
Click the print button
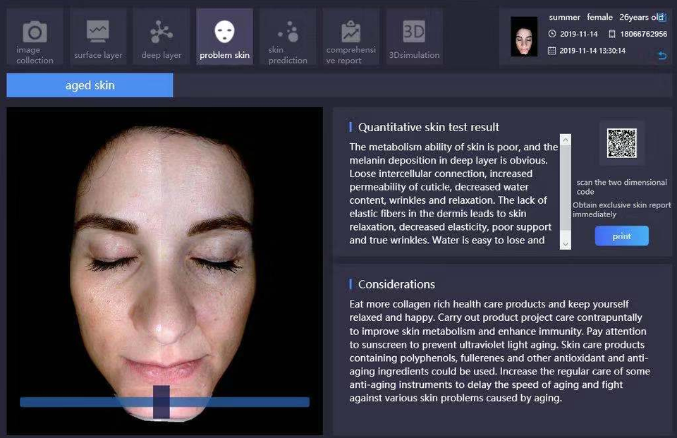(x=622, y=236)
